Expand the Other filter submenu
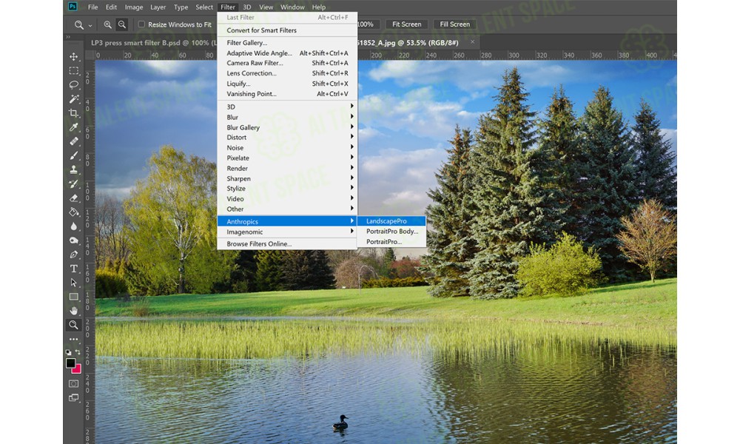The height and width of the screenshot is (444, 740). (x=287, y=209)
